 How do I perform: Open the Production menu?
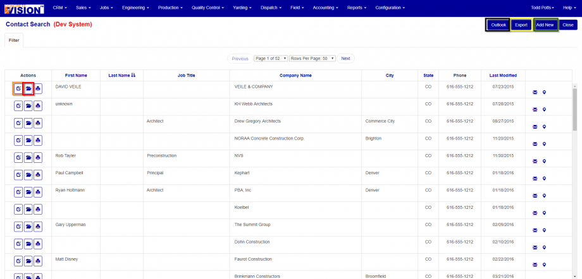tap(170, 8)
